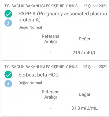Image resolution: width=109 pixels, height=117 pixels.
Task: Click the 2197 mIU/L result value
Action: click(x=84, y=53)
